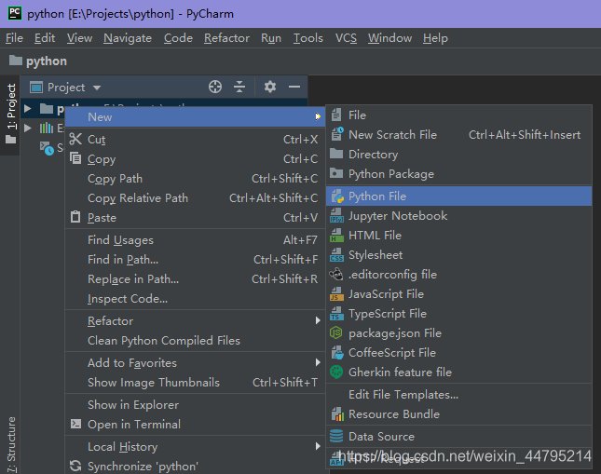Expand the python root folder arrow

[x=28, y=108]
